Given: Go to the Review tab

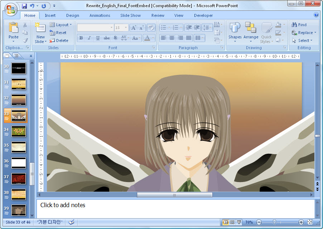Looking at the screenshot, I should [x=158, y=15].
